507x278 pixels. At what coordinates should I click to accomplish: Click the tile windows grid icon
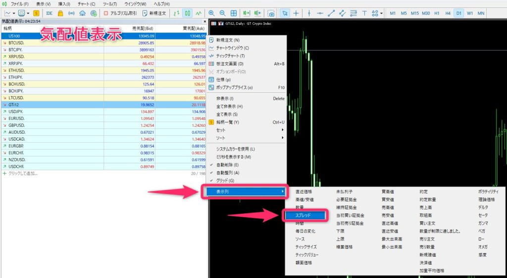234,13
